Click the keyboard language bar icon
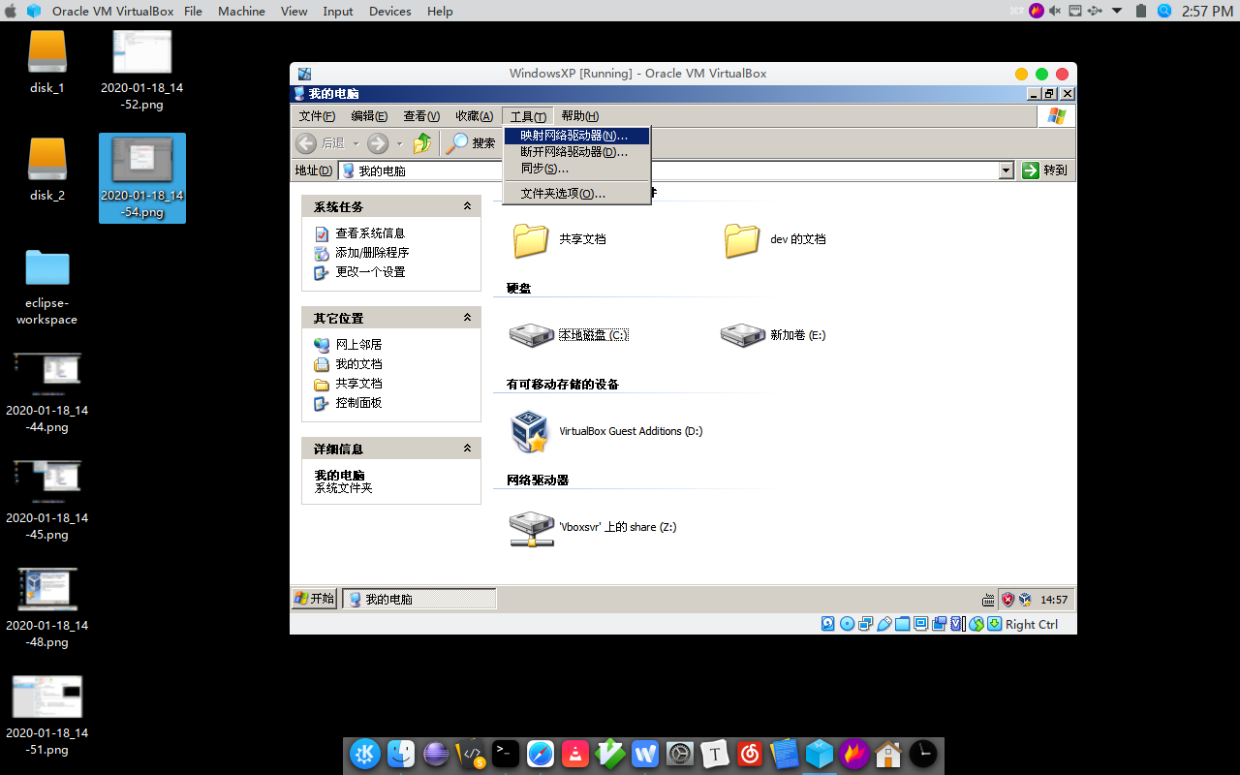 (x=988, y=600)
